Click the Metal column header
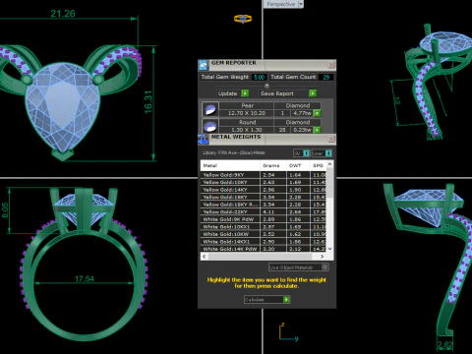472x354 pixels. pos(230,165)
